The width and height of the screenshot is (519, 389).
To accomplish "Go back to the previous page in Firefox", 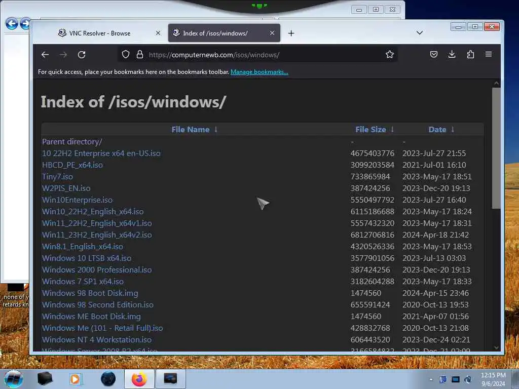I will click(x=45, y=55).
